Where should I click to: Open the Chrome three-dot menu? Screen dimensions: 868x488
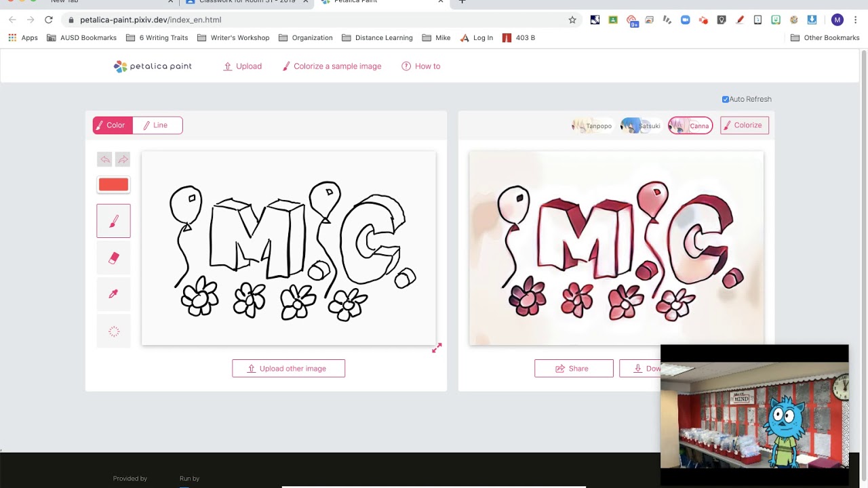coord(856,20)
